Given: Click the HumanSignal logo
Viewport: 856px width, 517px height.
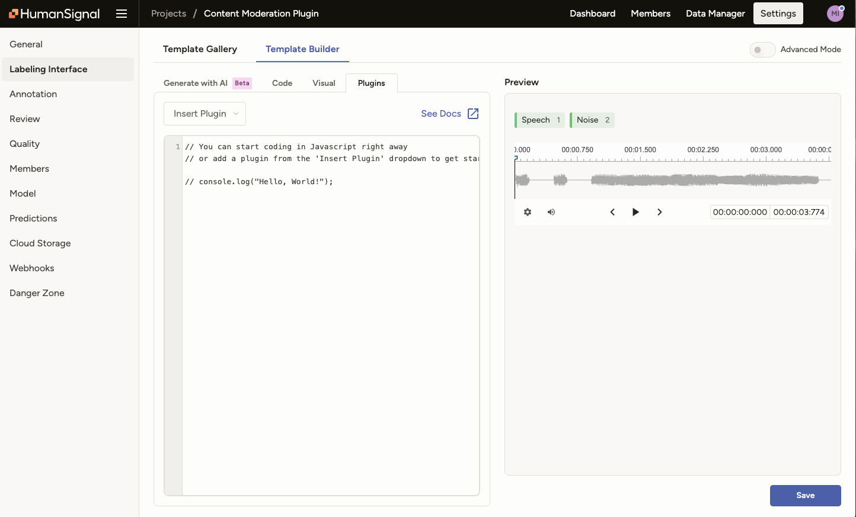Looking at the screenshot, I should tap(55, 14).
